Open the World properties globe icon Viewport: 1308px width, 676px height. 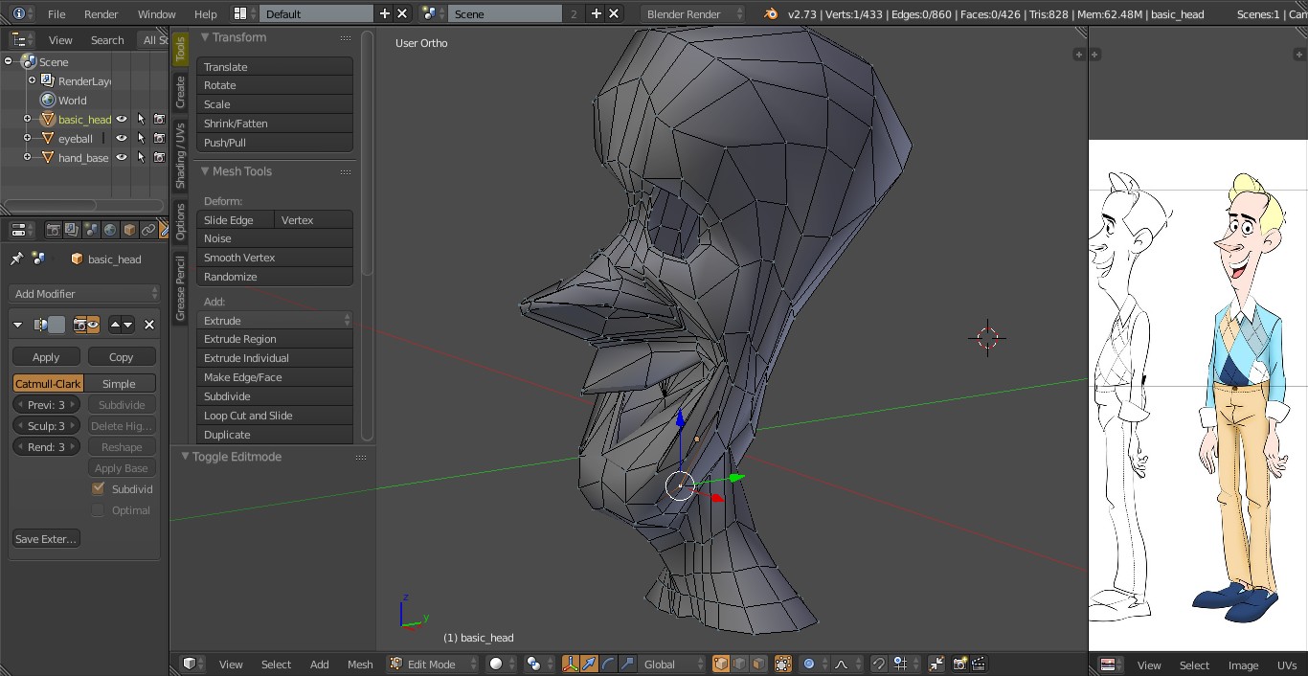(x=110, y=230)
